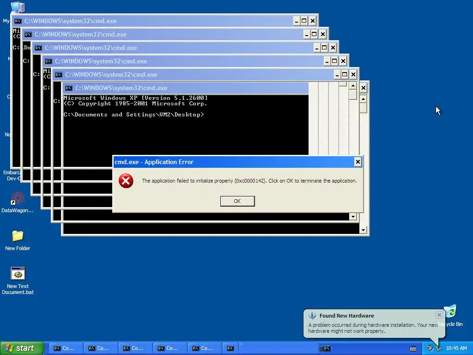473x355 pixels.
Task: Select the New Text Document.bat icon
Action: [x=18, y=281]
